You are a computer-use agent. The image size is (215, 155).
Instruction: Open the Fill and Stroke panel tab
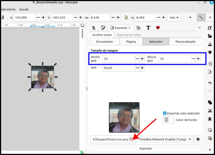coord(103,28)
